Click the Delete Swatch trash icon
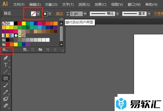The height and width of the screenshot is (111, 163). tap(55, 49)
